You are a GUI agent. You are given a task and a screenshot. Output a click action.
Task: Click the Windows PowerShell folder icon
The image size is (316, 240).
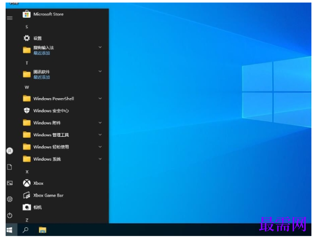(x=27, y=99)
